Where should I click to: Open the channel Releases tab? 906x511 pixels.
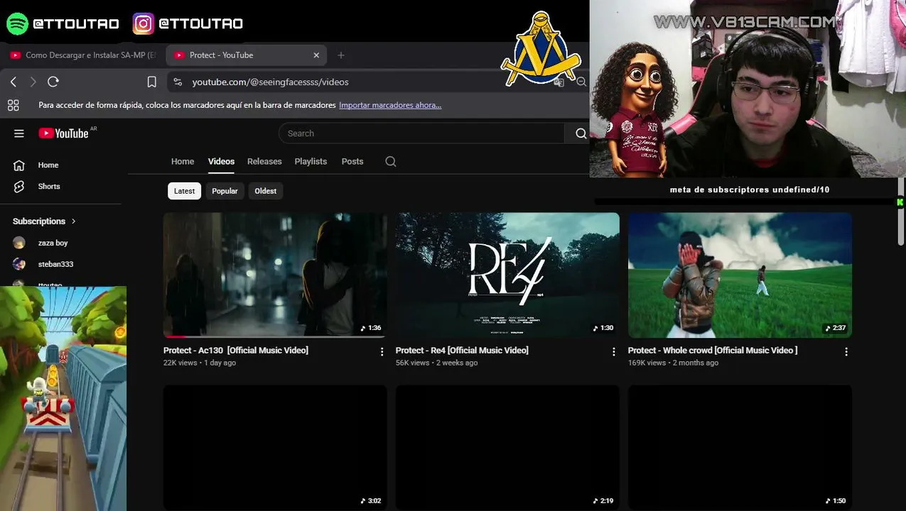[x=264, y=161]
